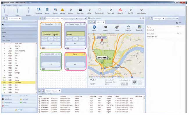
Task: Open the Options menu
Action: click(9, 5)
